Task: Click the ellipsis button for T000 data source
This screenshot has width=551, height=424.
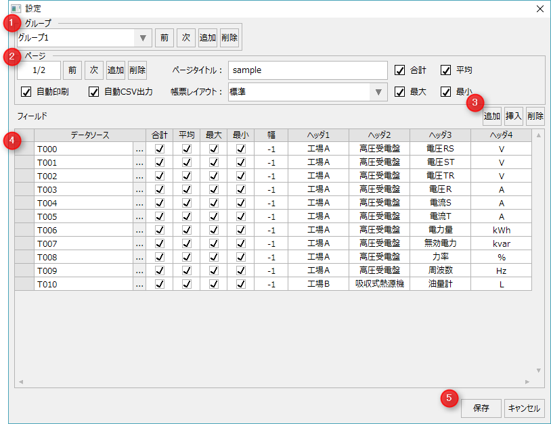Action: 139,149
